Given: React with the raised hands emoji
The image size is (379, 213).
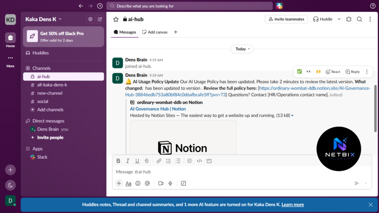Looking at the screenshot, I should tap(318, 71).
